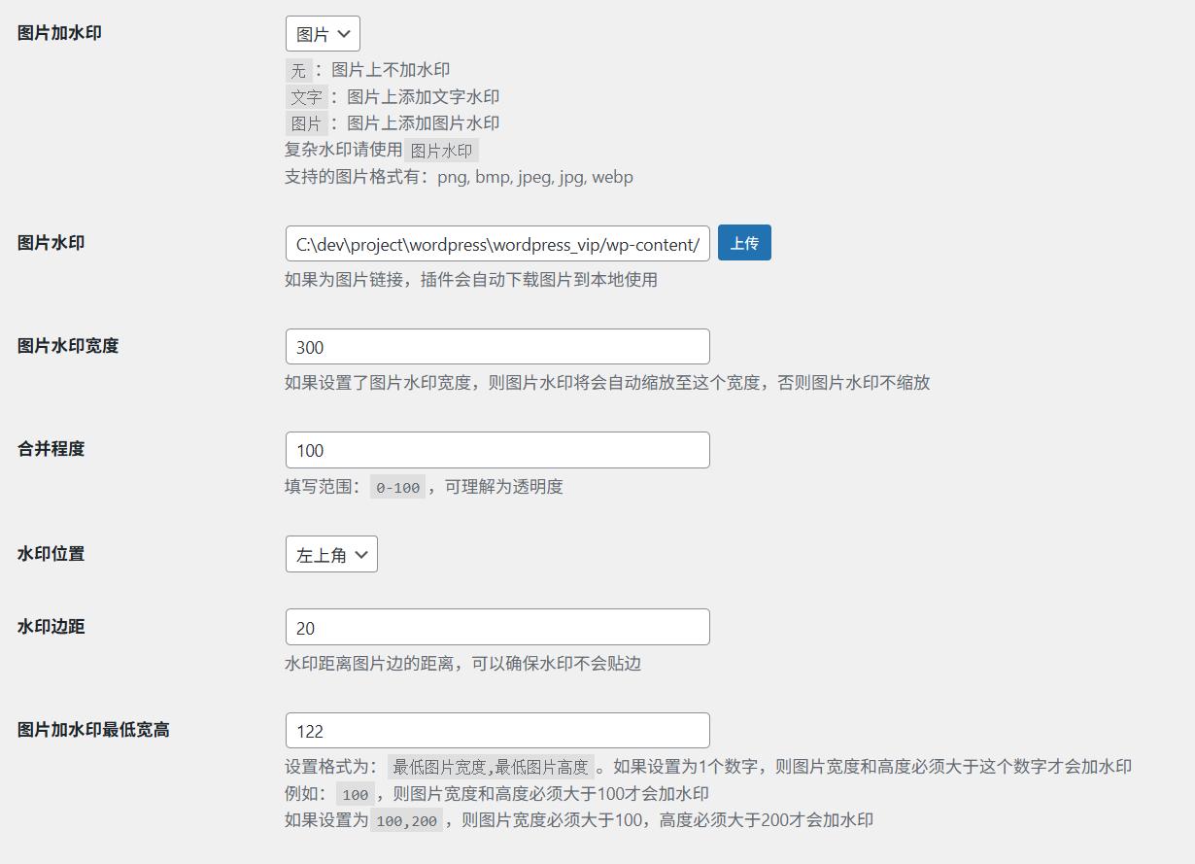Click the 图片加水印 setting label
Screen dimensions: 1195x864
pos(59,33)
